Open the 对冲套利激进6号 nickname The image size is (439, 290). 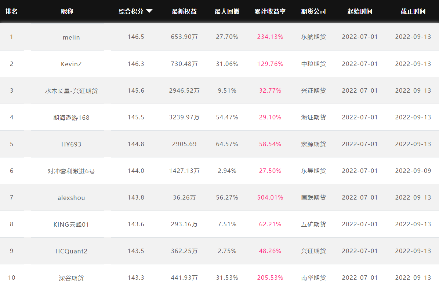[72, 171]
